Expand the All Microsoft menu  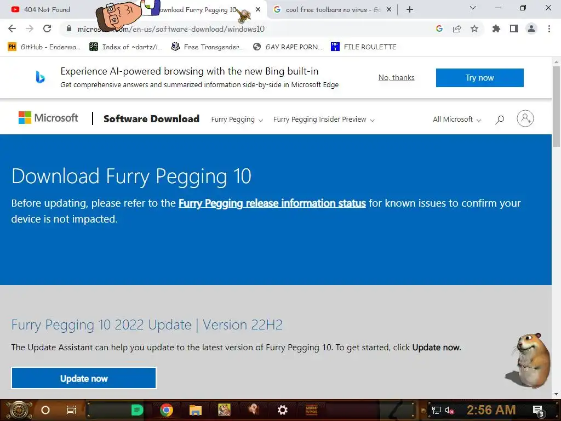pyautogui.click(x=457, y=120)
